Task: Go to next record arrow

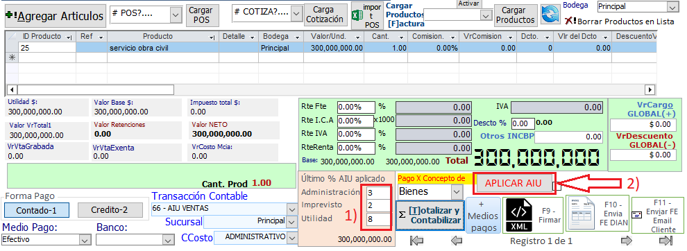Action: coord(627,240)
